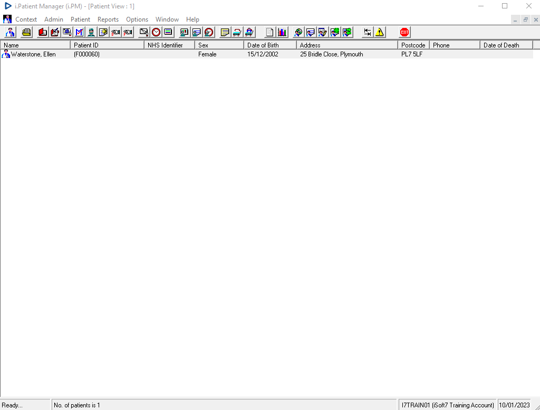Click the person with form and pencil icon
Screen dimensions: 540x410
point(322,32)
